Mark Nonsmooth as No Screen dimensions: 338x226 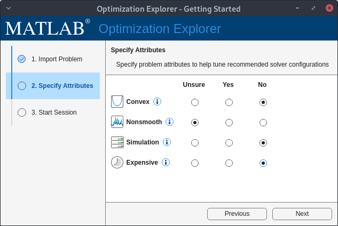(263, 123)
